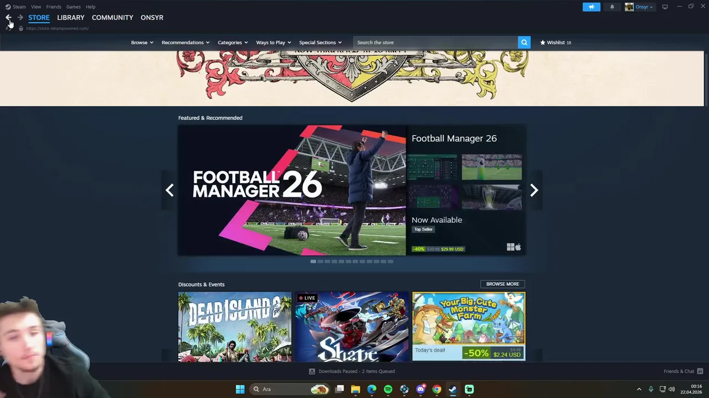Open the Football Manager 26 title
Image resolution: width=709 pixels, height=398 pixels.
tap(454, 139)
